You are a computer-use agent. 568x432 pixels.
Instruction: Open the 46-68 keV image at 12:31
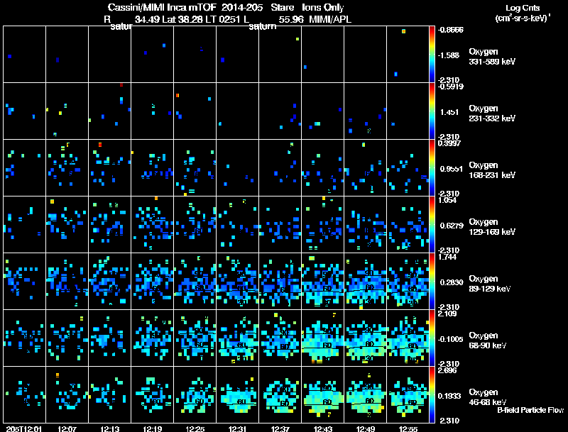[x=238, y=395]
